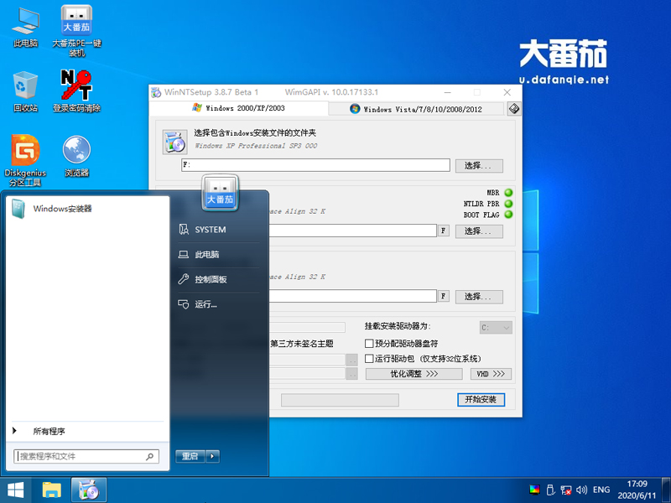Enable 预分配驱动器盘符 checkbox
The width and height of the screenshot is (671, 503).
(x=368, y=344)
